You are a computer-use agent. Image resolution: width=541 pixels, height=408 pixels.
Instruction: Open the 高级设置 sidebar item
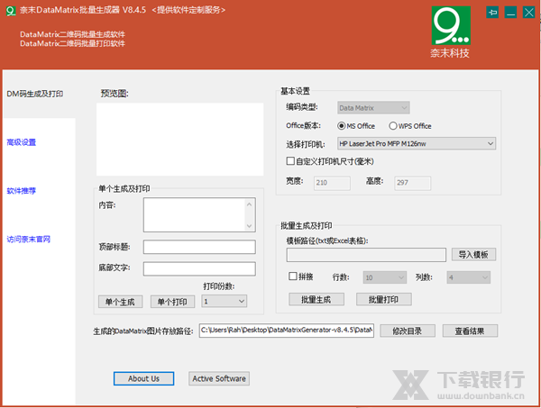coord(22,142)
